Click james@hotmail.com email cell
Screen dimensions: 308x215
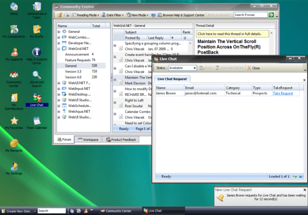(x=204, y=93)
